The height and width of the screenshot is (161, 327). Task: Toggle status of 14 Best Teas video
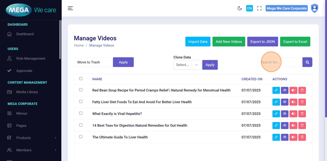[293, 125]
